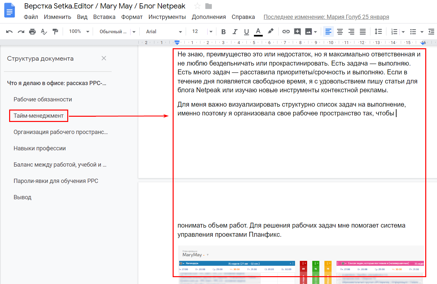
Task: Expand bulleted list style dropdown arrow
Action: coord(422,32)
